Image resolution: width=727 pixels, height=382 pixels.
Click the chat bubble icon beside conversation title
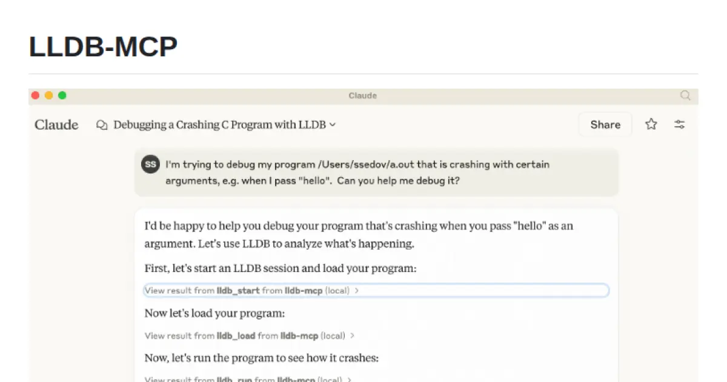tap(102, 125)
